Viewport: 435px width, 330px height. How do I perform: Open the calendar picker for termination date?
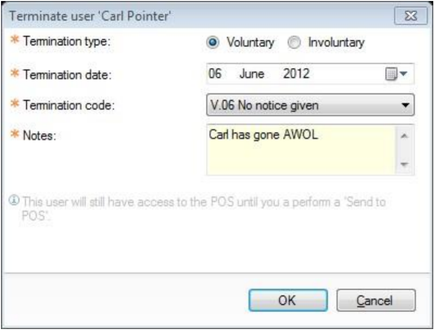pos(392,74)
